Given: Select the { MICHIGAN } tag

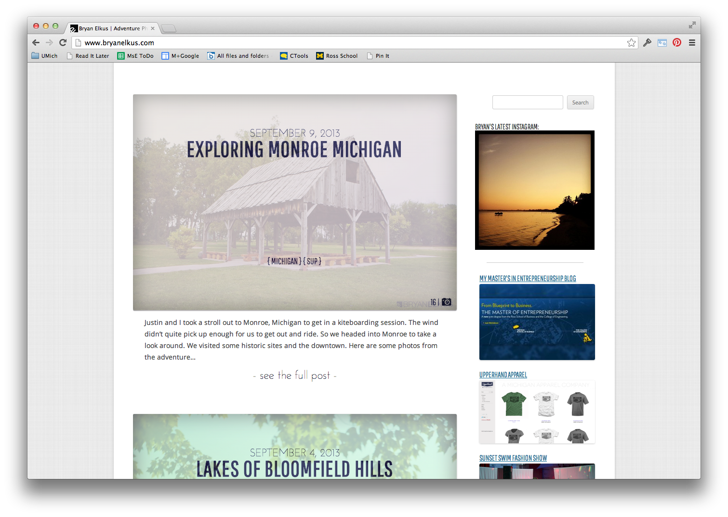Looking at the screenshot, I should (x=284, y=261).
